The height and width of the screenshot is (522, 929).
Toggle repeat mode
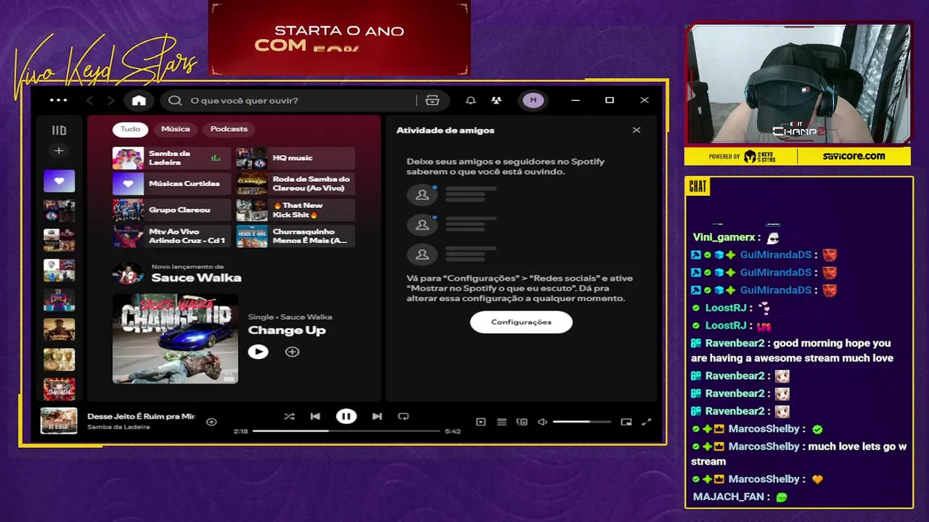(x=403, y=417)
